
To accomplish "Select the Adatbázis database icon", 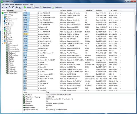I will 5,41.
